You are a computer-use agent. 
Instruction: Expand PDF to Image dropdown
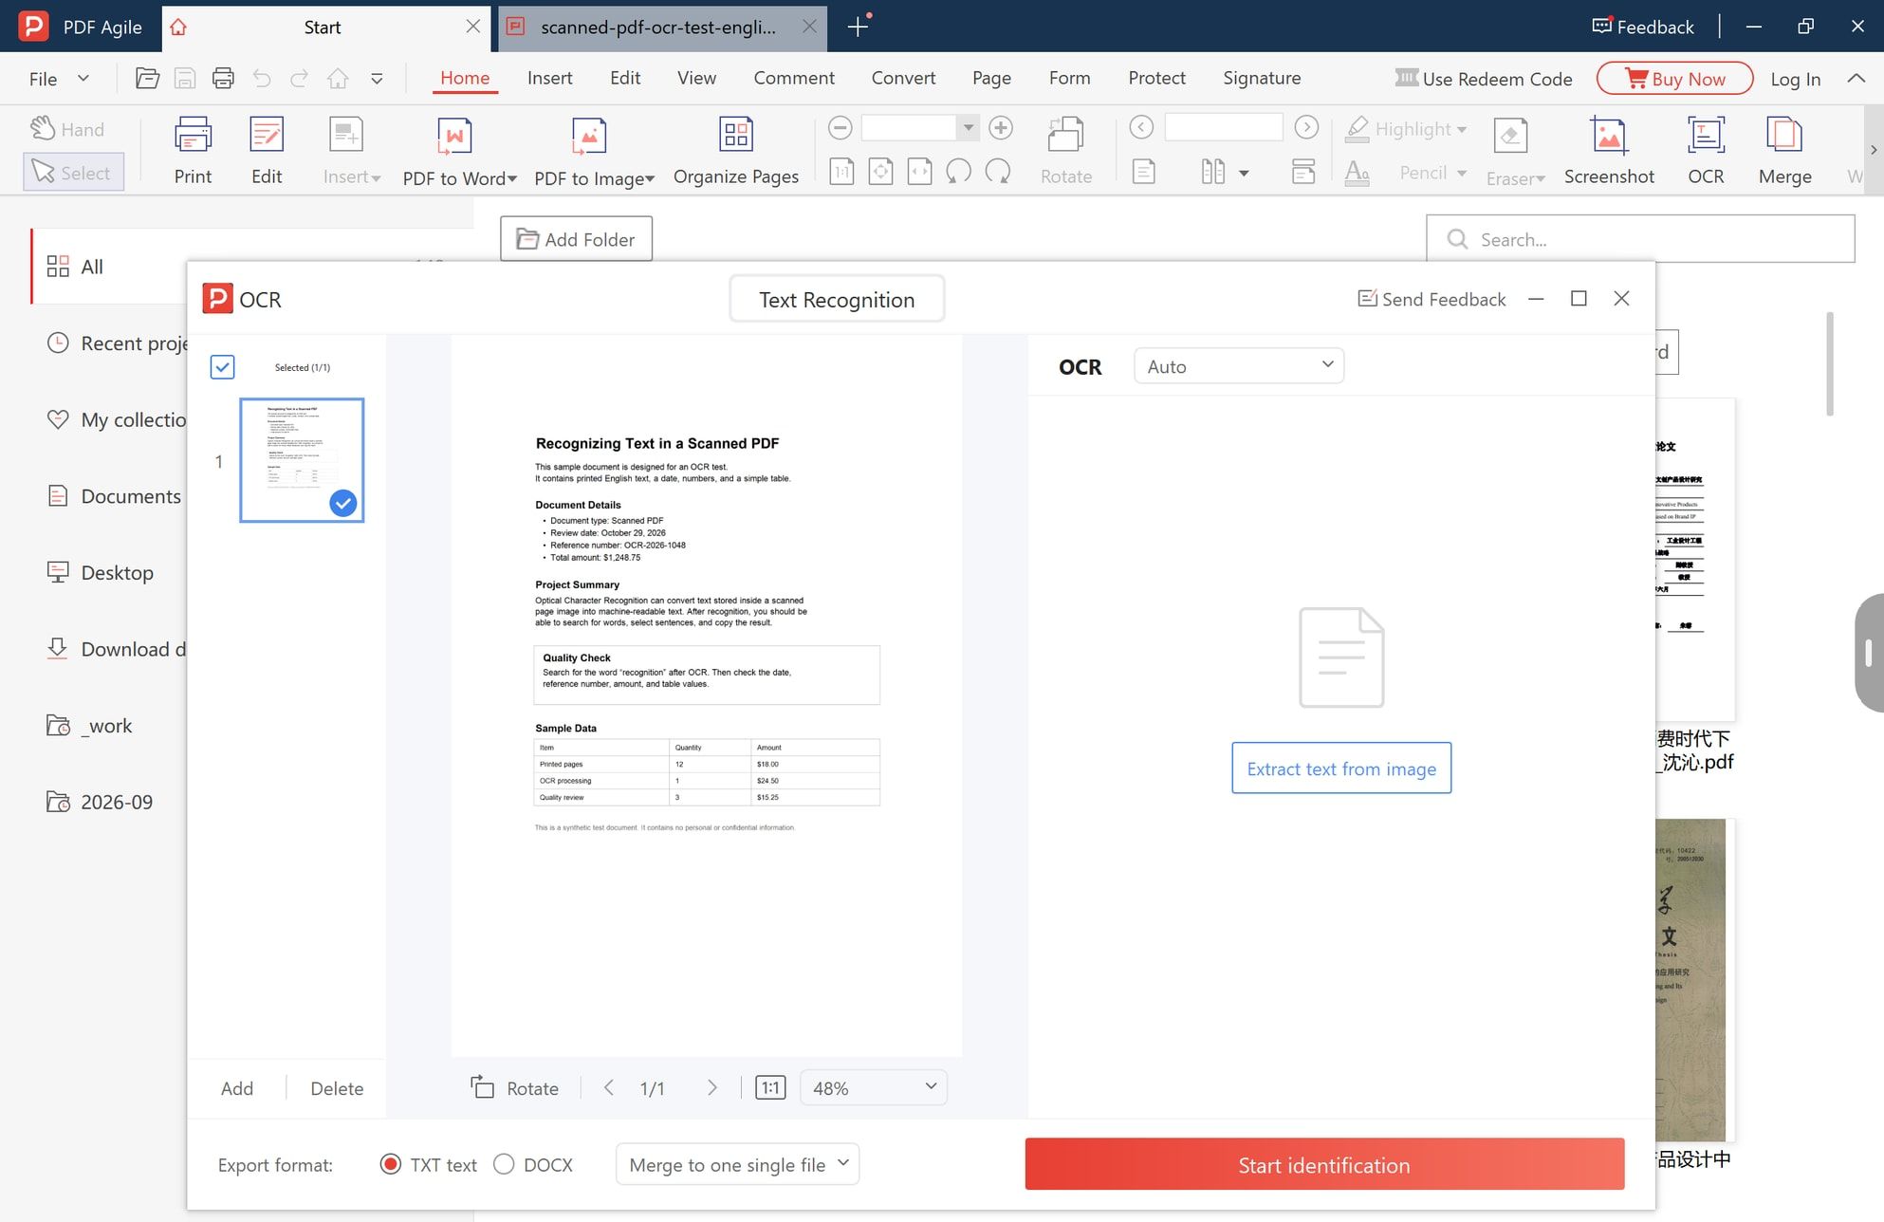[x=650, y=179]
